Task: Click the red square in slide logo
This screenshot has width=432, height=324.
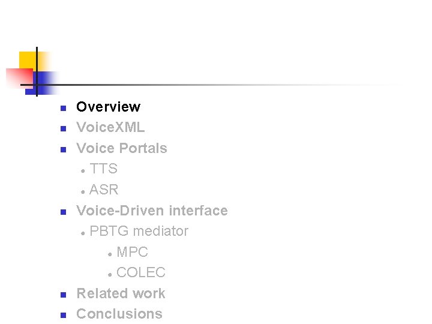Action: coord(18,77)
